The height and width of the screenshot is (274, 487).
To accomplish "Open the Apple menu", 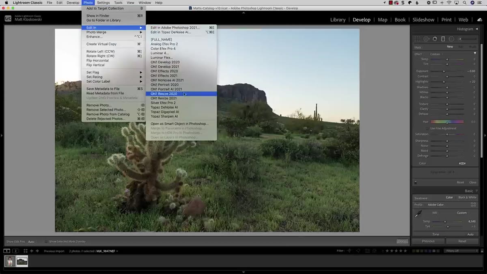I will [x=6, y=2].
